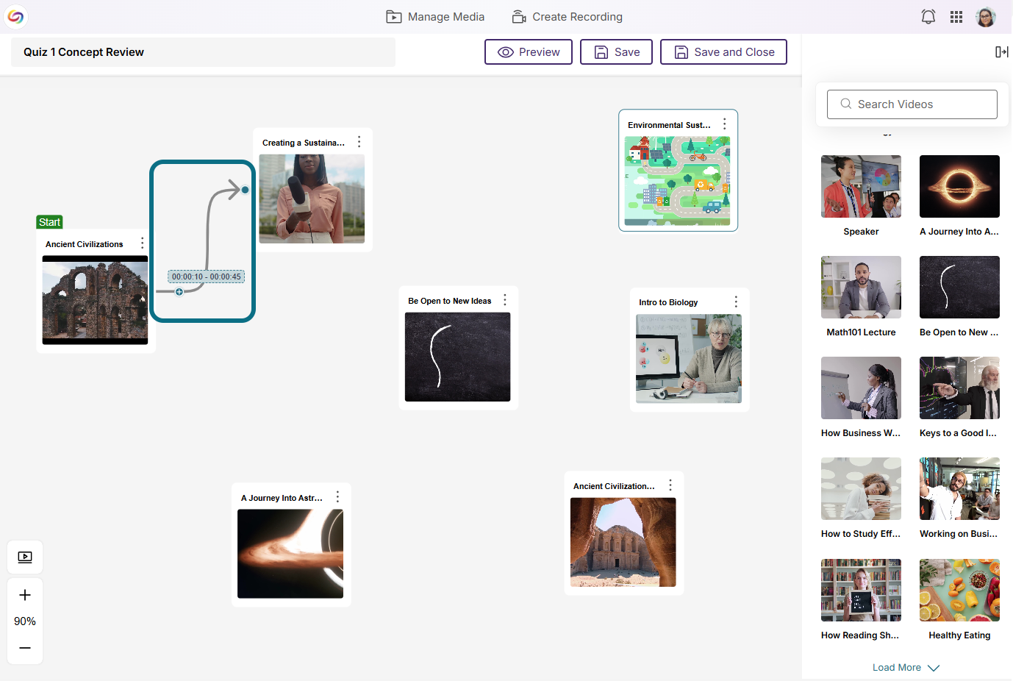Image resolution: width=1013 pixels, height=681 pixels.
Task: Select the Math101 Lecture thumbnail
Action: coord(861,287)
